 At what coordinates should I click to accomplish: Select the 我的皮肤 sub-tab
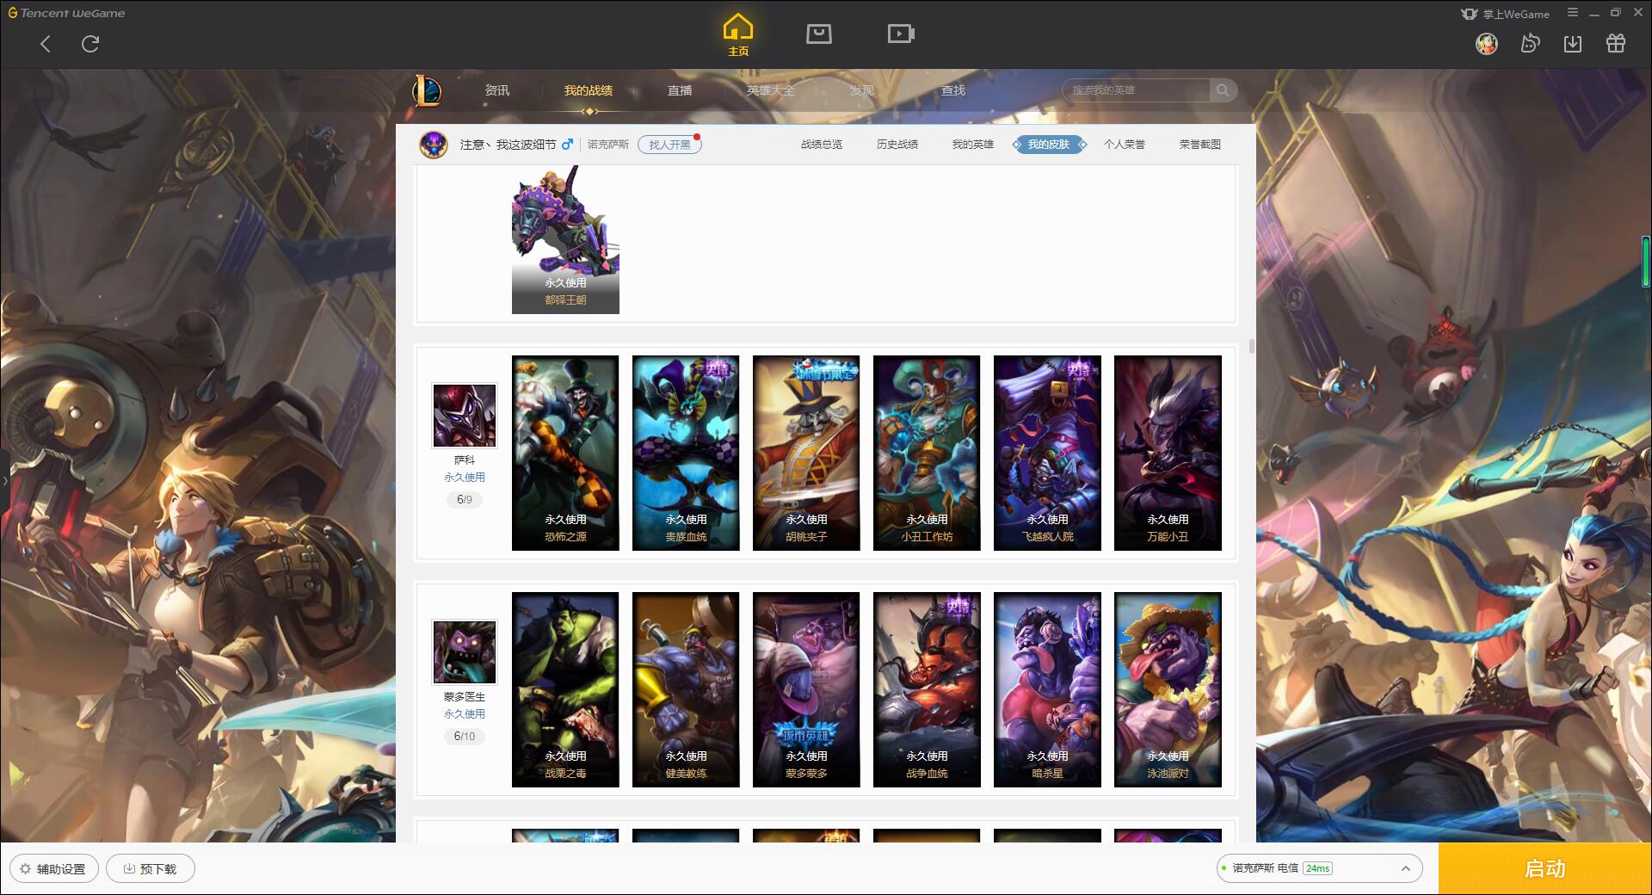[x=1049, y=145]
